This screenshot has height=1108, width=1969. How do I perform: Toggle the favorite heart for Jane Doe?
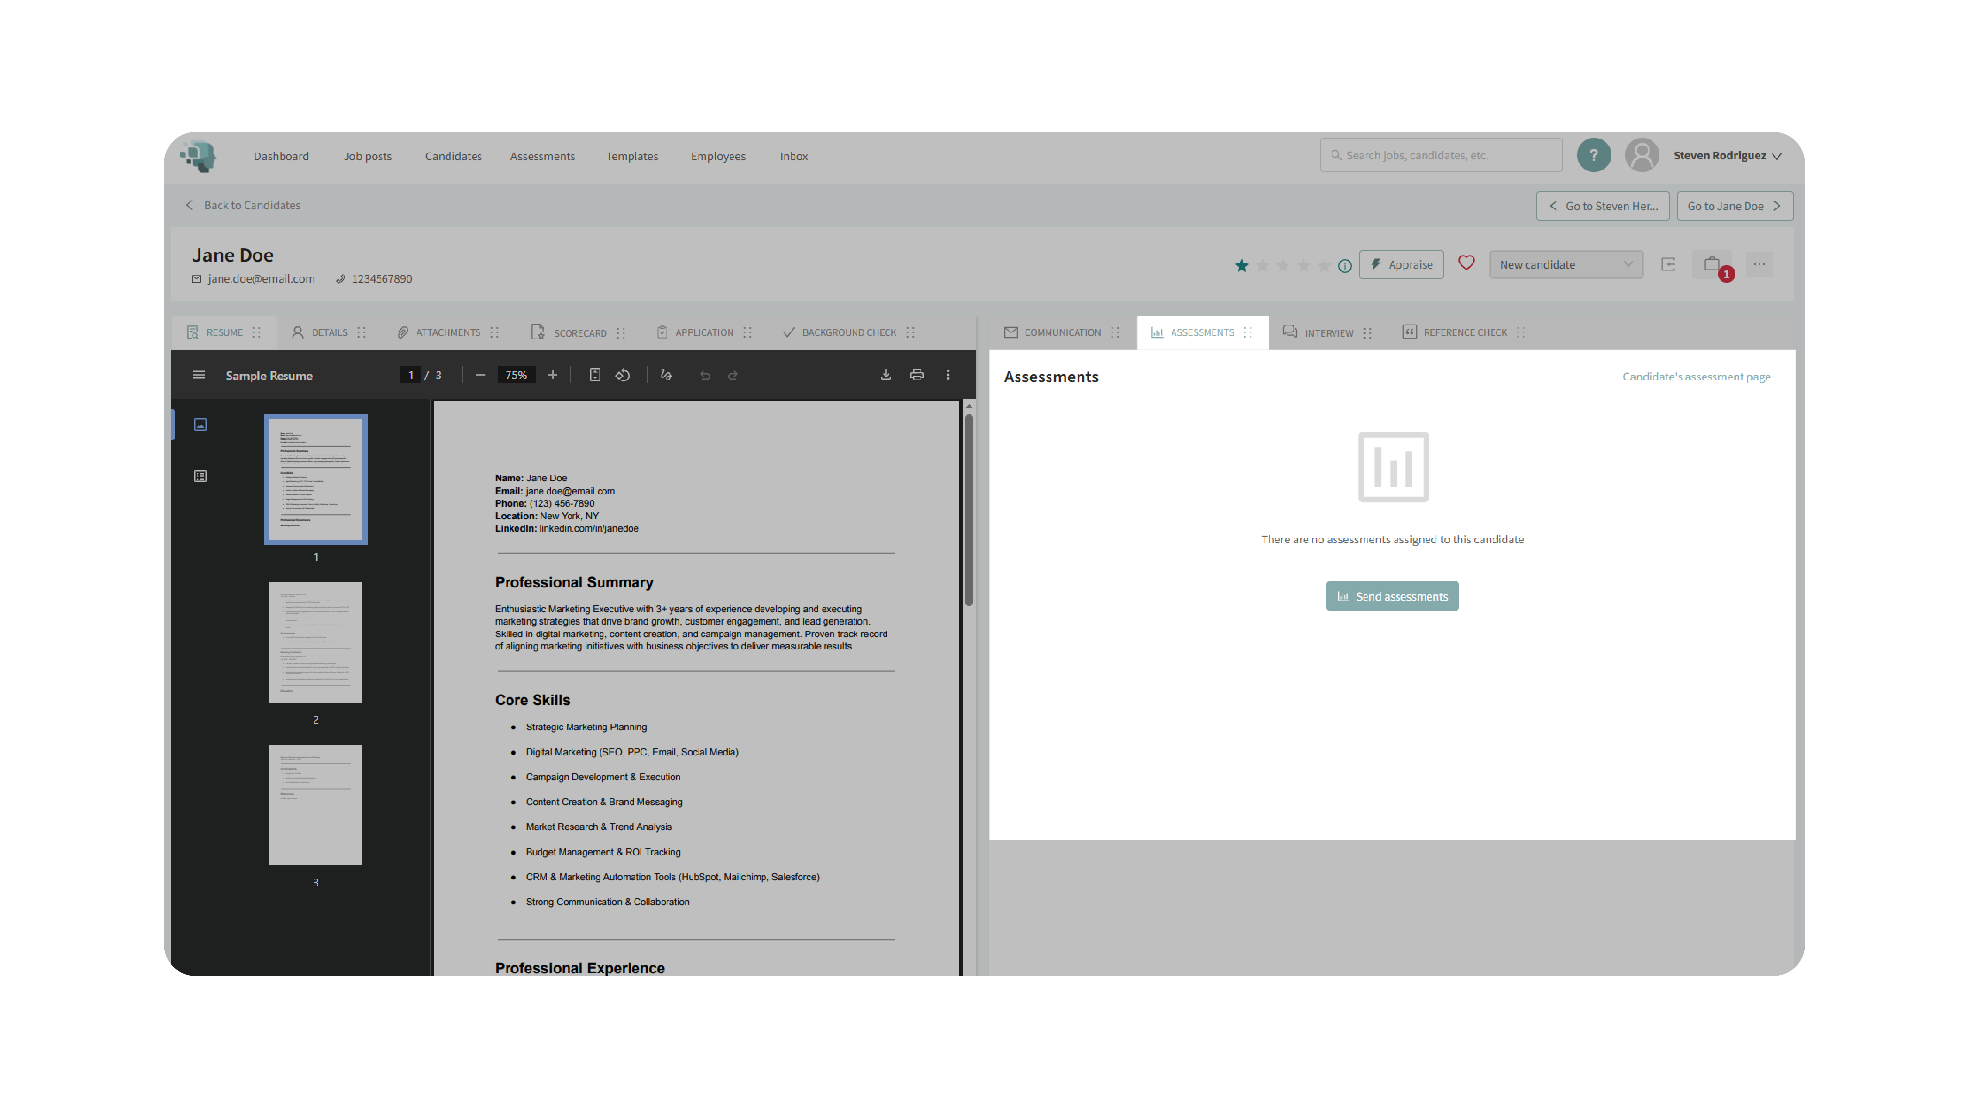(1465, 263)
